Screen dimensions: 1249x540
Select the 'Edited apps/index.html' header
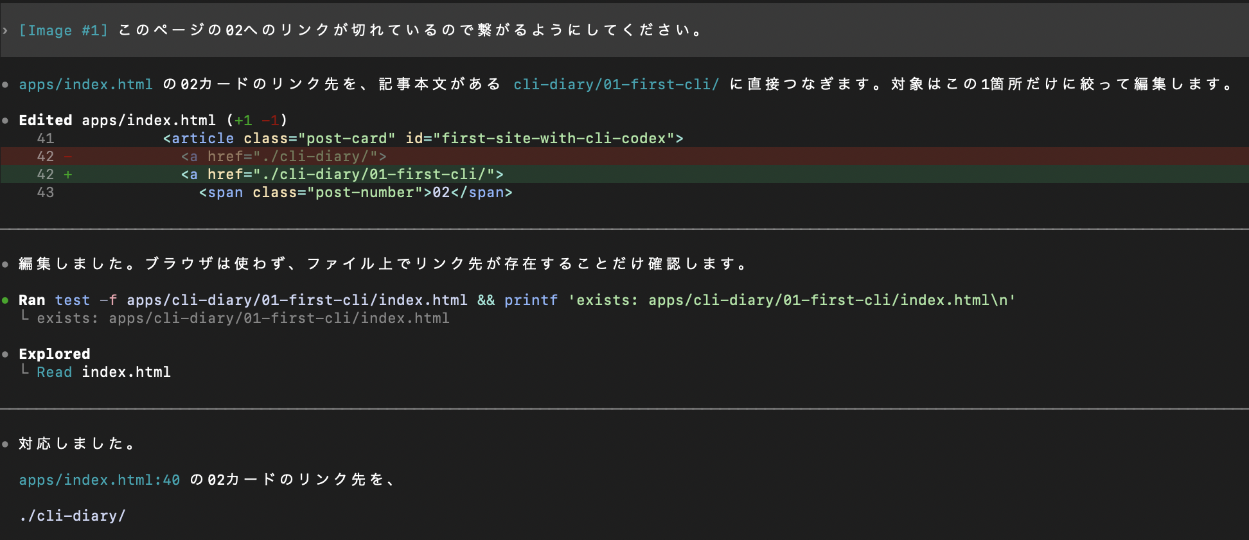pyautogui.click(x=153, y=120)
